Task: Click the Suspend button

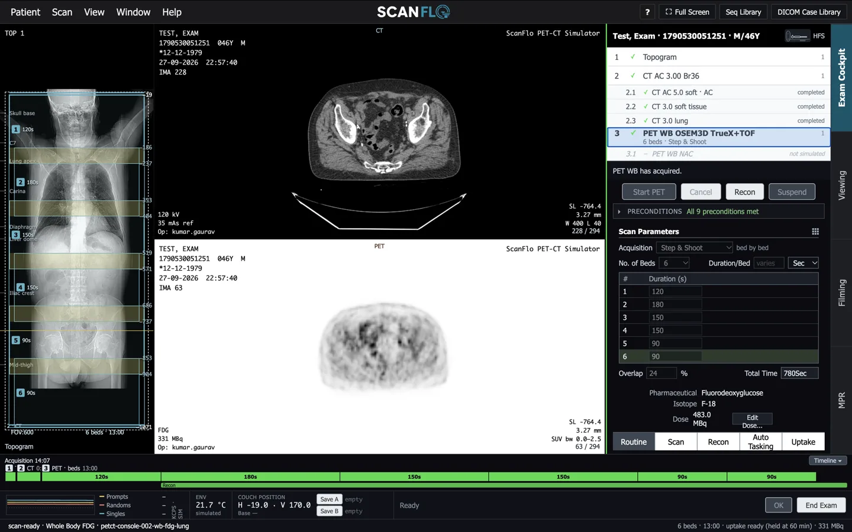Action: 792,192
